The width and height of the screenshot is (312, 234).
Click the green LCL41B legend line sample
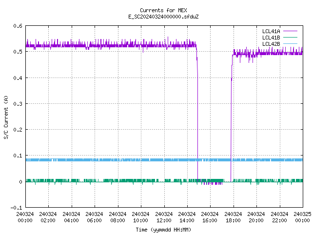pyautogui.click(x=290, y=37)
